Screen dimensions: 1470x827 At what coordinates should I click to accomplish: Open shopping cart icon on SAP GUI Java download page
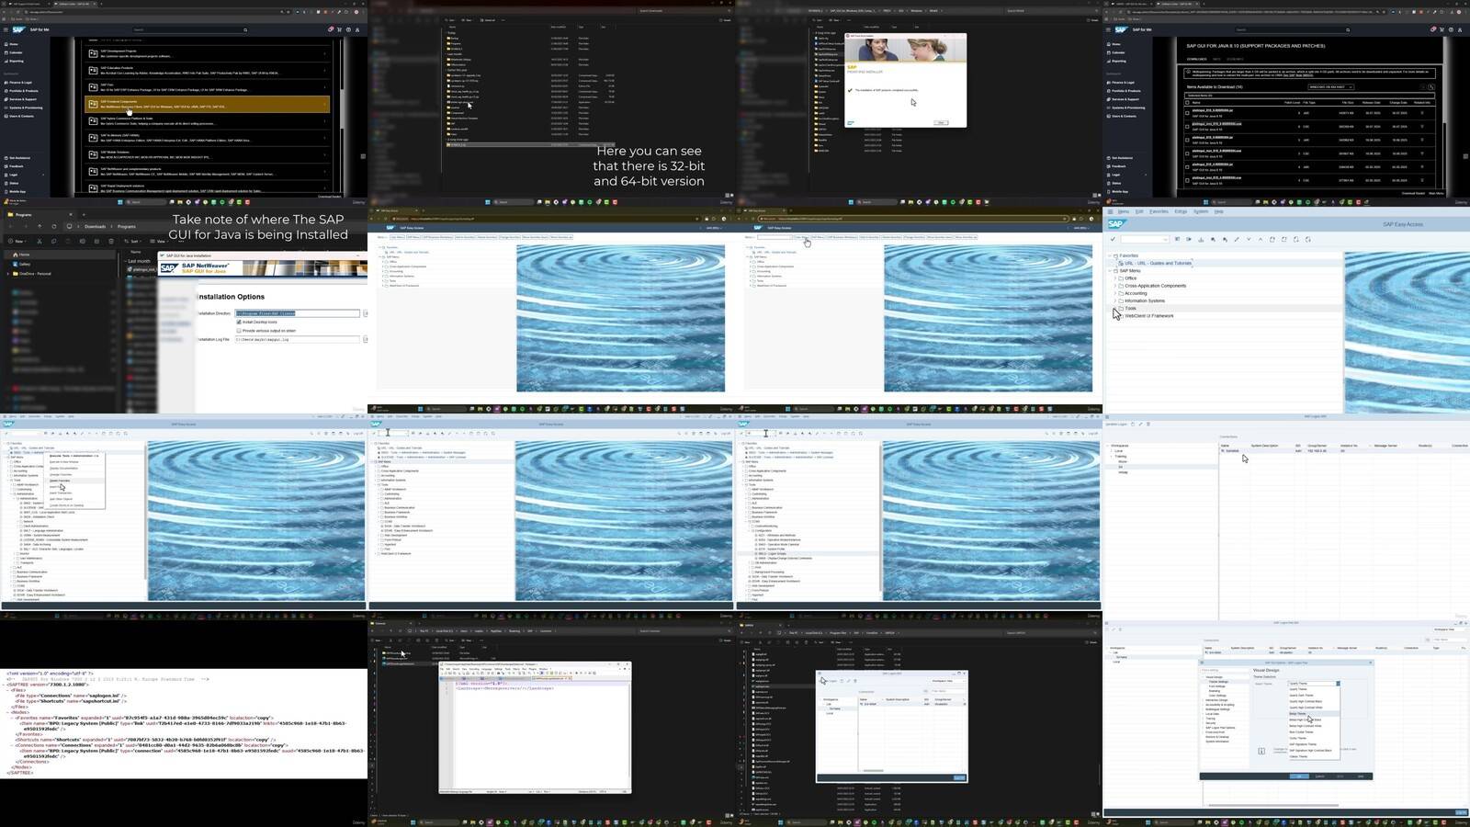(x=1442, y=29)
